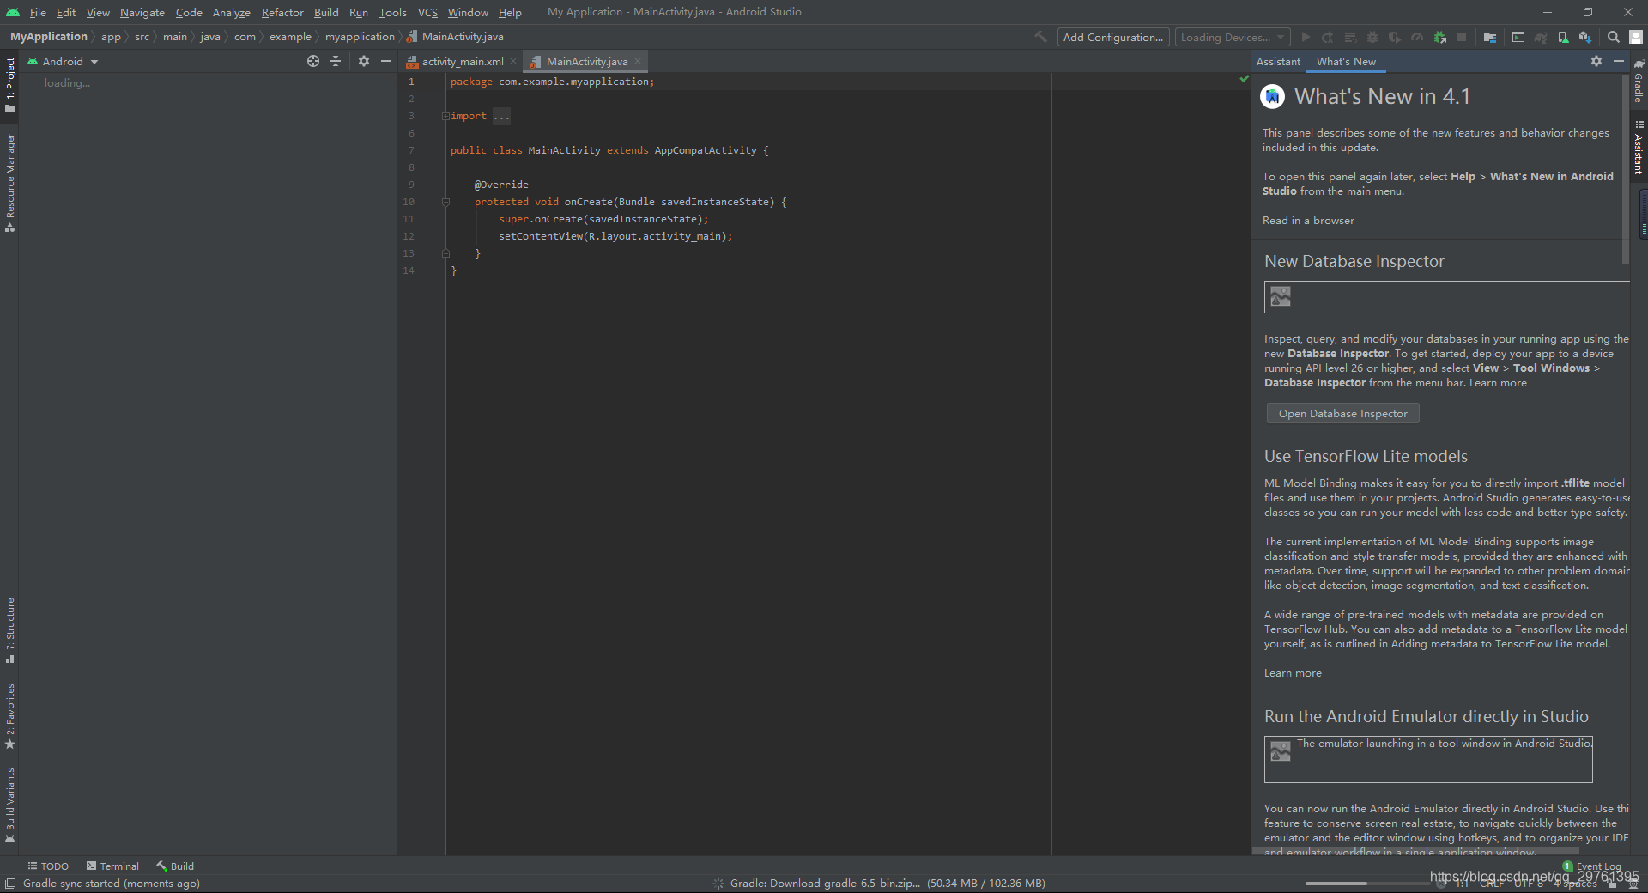Click the Run with Coverage icon
The height and width of the screenshot is (893, 1648).
pos(1395,37)
